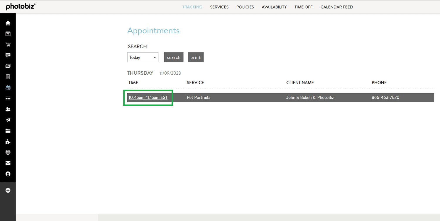This screenshot has height=221, width=440.
Task: Click the print button
Action: coord(195,57)
